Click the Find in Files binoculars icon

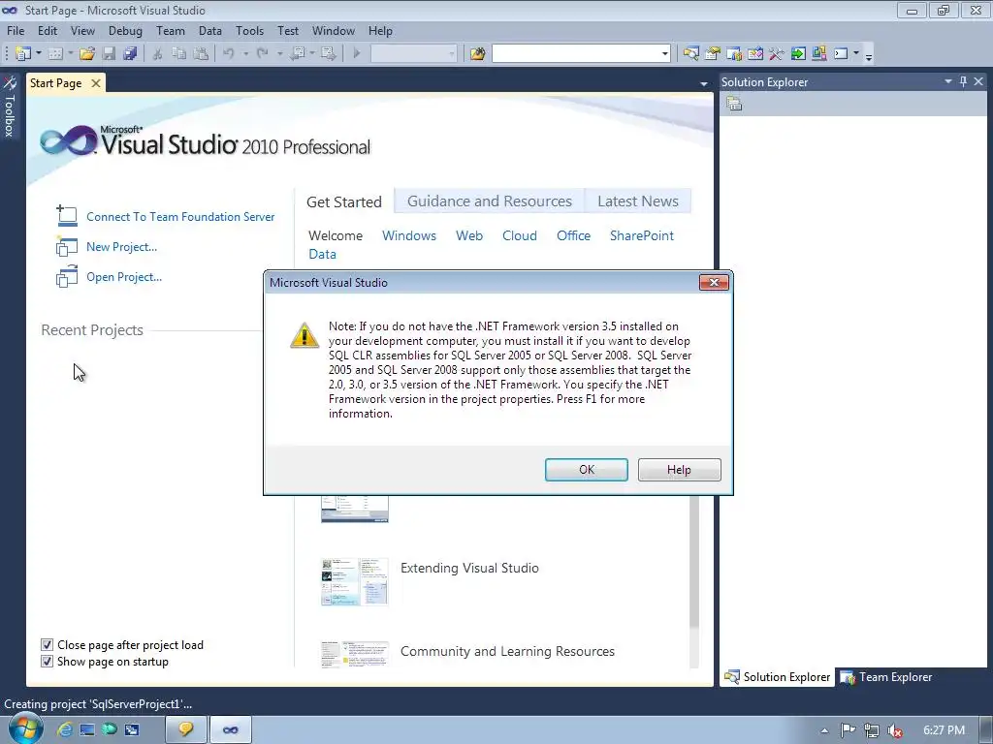click(477, 54)
